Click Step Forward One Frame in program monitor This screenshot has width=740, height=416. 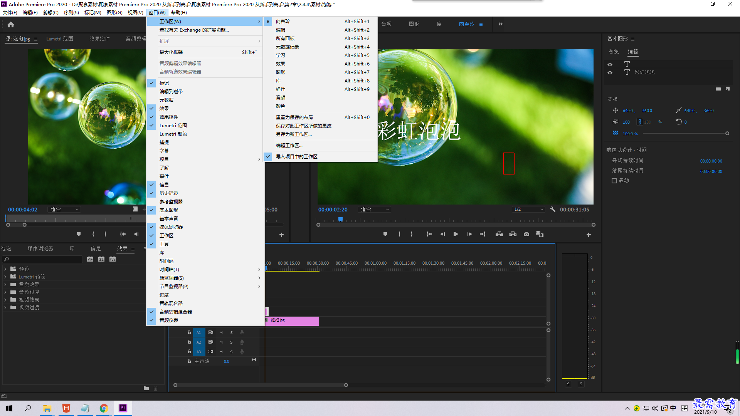coord(469,234)
